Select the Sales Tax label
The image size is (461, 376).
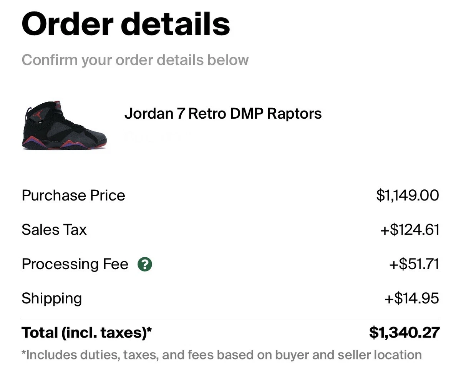54,230
